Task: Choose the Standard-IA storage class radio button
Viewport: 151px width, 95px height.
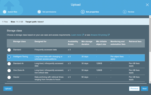Action: pos(9,64)
